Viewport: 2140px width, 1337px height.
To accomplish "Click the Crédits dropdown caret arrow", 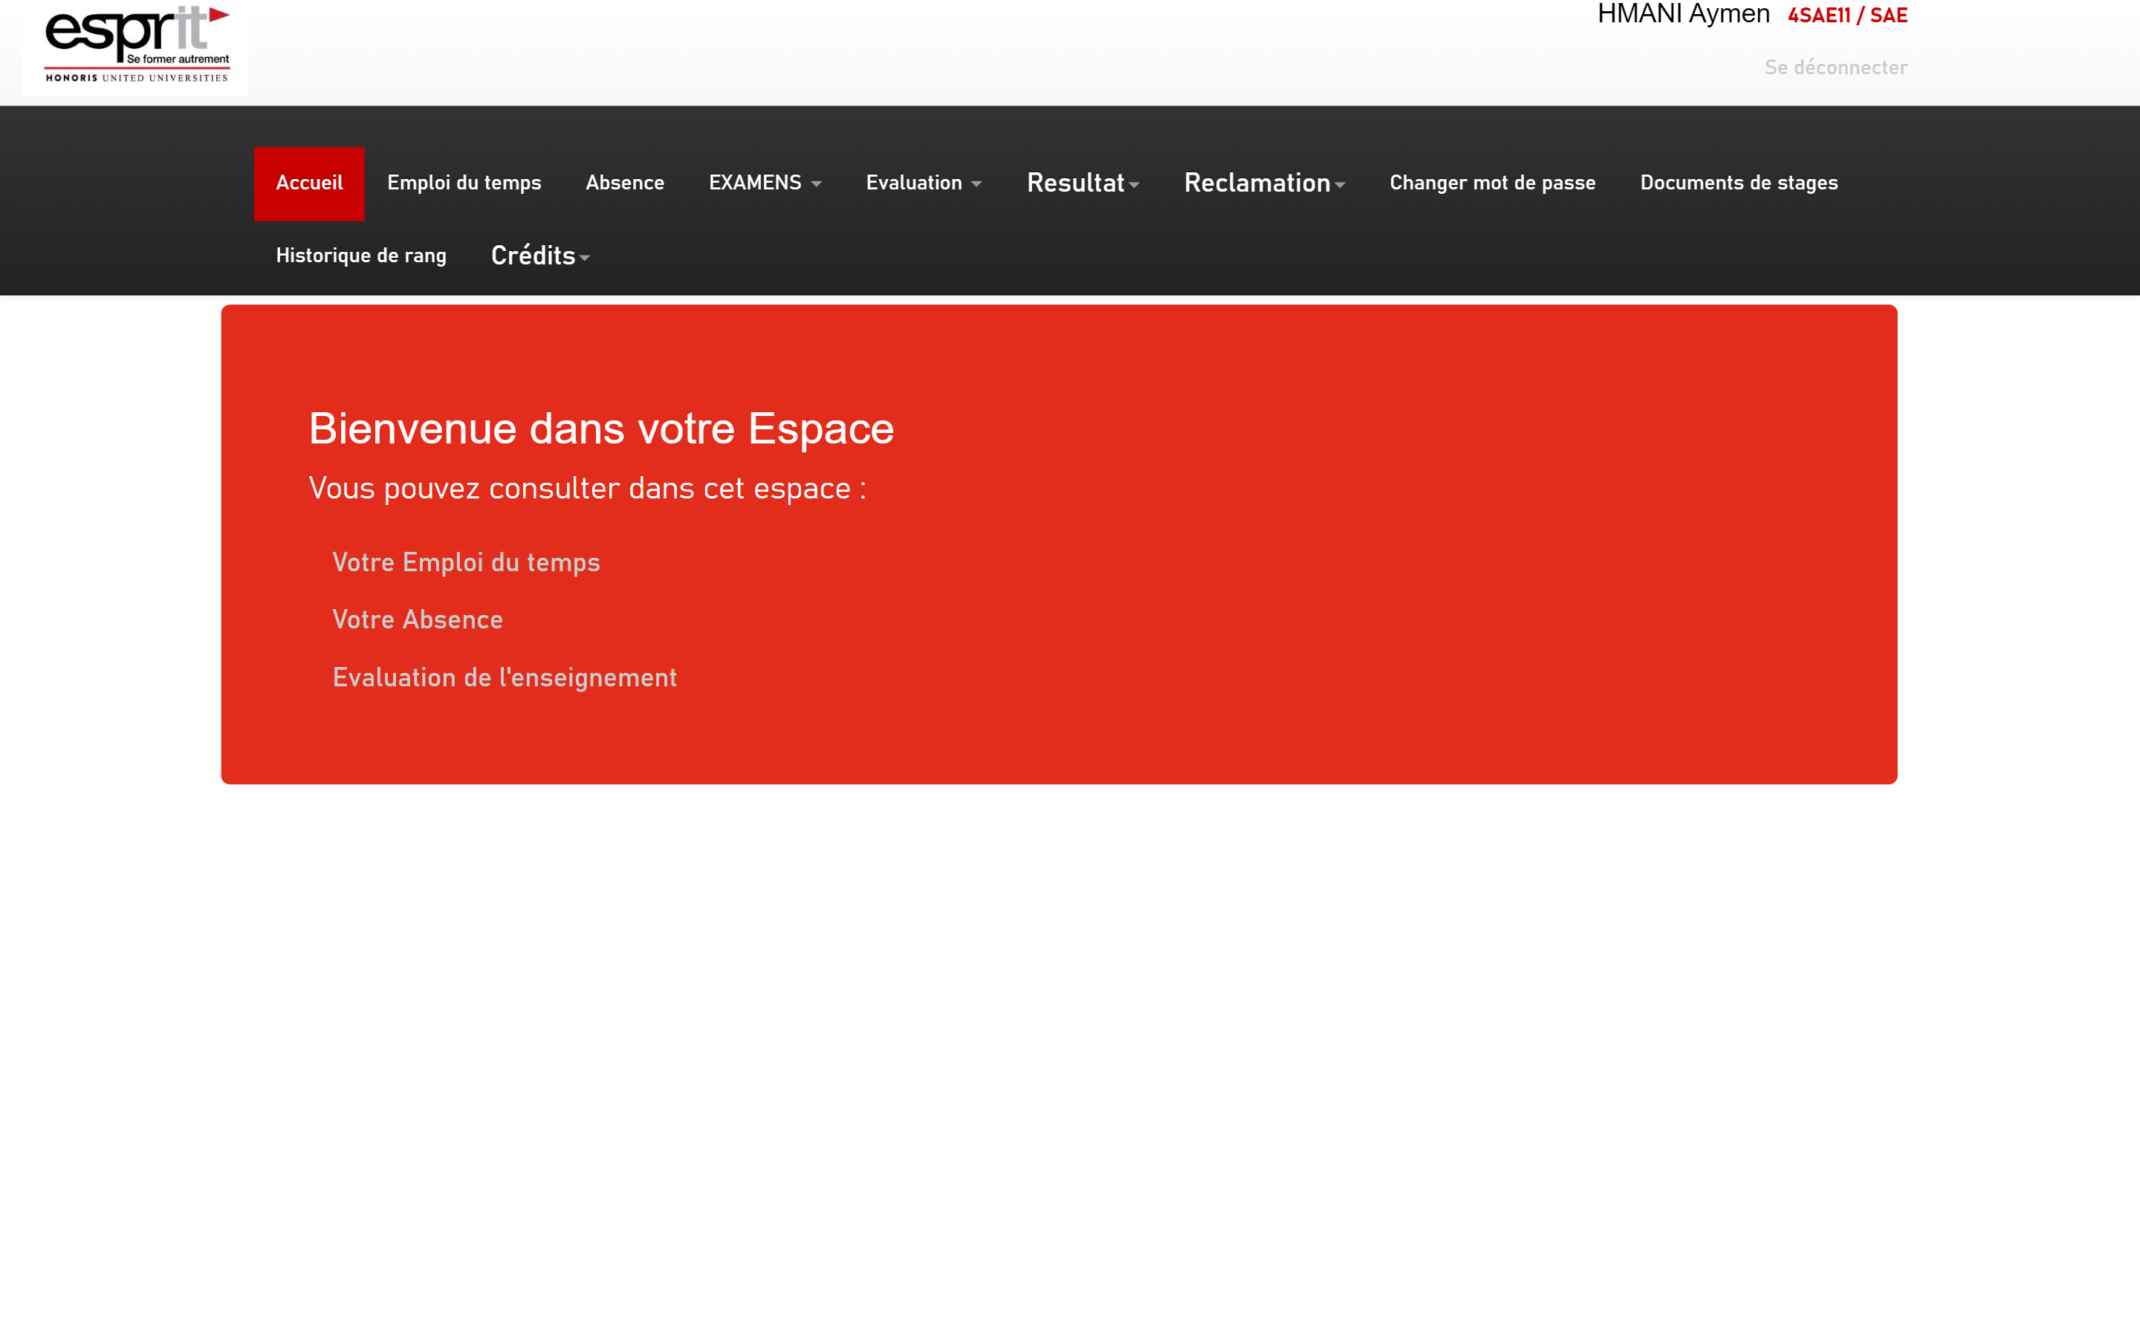I will (x=585, y=258).
